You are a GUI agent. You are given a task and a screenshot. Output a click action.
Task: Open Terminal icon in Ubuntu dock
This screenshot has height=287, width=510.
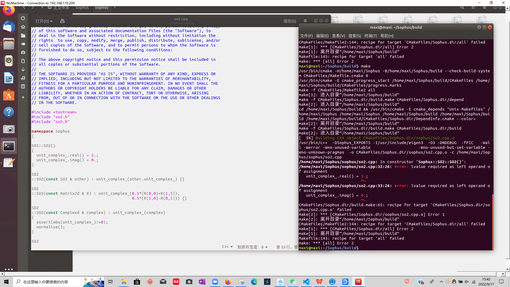pos(9,146)
